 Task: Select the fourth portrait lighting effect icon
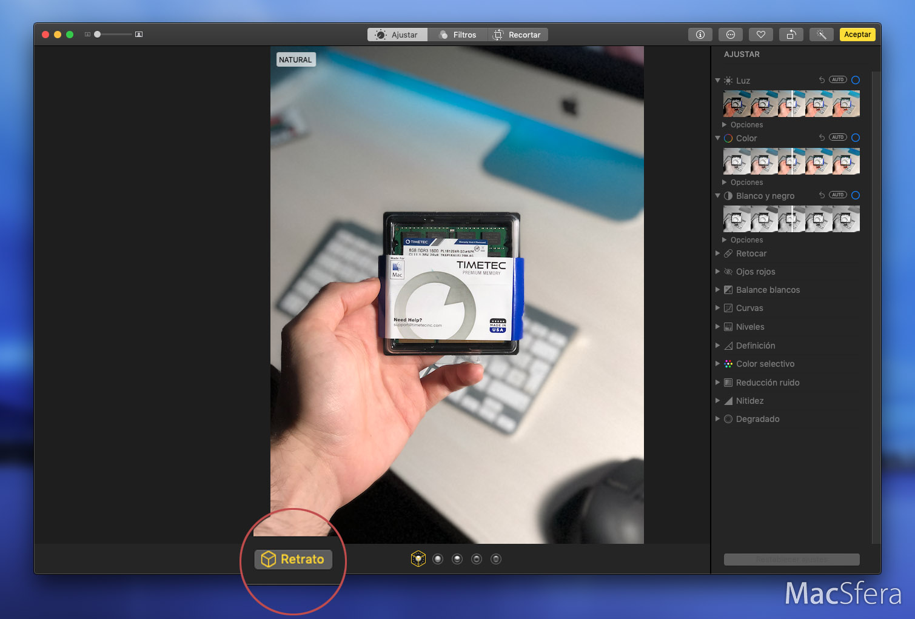tap(477, 559)
